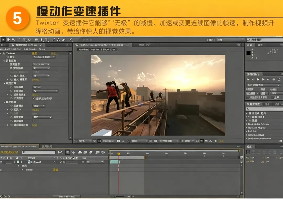Open parent dropdown for timeline layer 1

(x=95, y=162)
